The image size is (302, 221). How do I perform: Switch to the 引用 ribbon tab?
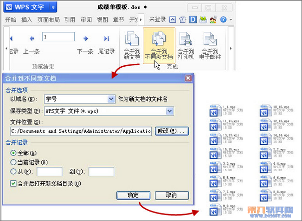tap(69, 20)
